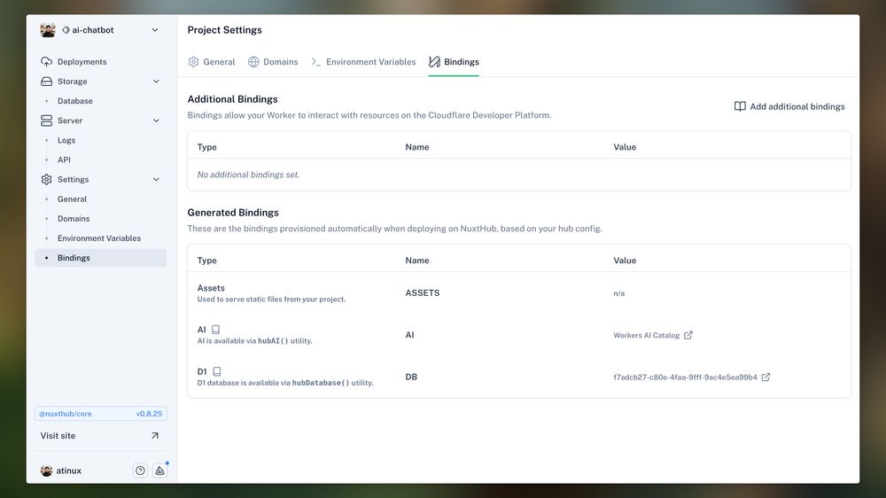Switch to the General tab

point(212,62)
